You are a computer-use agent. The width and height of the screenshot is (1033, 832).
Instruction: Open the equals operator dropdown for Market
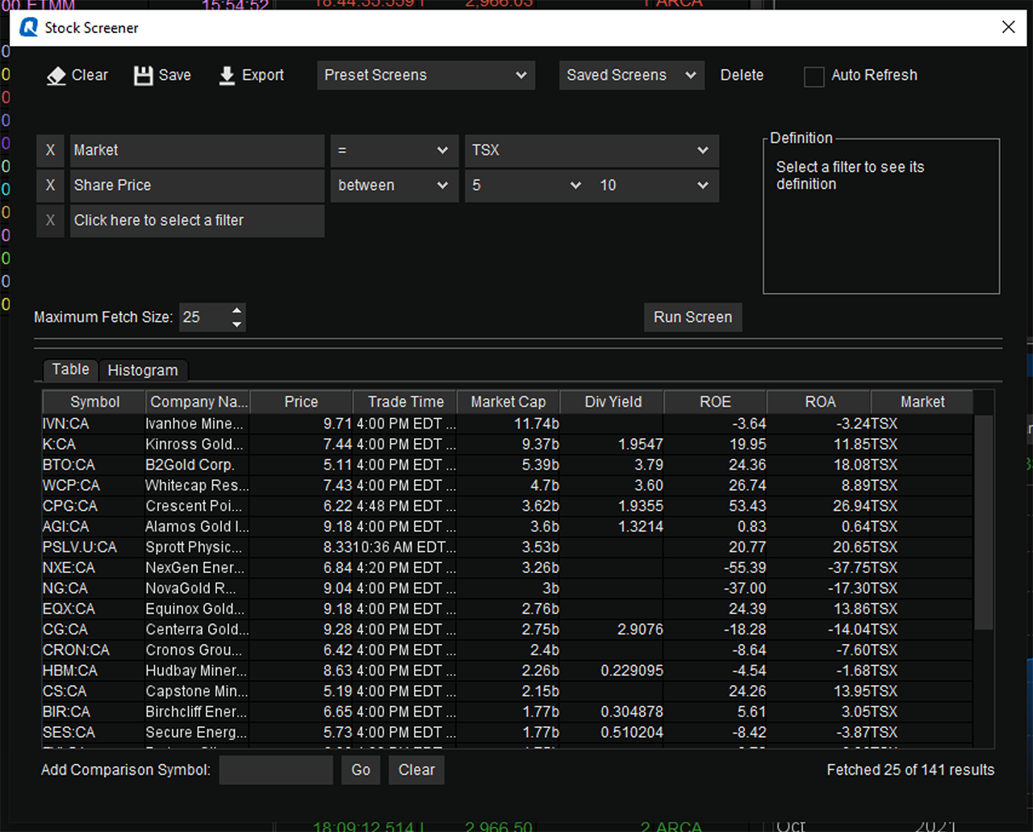click(394, 150)
